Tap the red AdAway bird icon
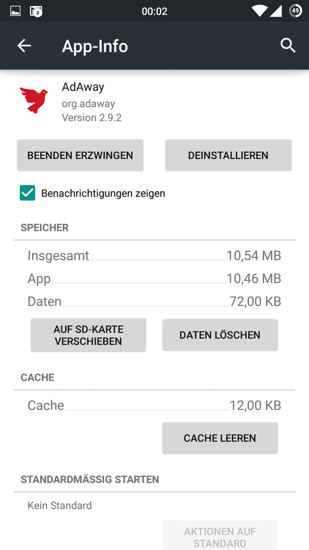Image resolution: width=309 pixels, height=550 pixels. point(34,100)
